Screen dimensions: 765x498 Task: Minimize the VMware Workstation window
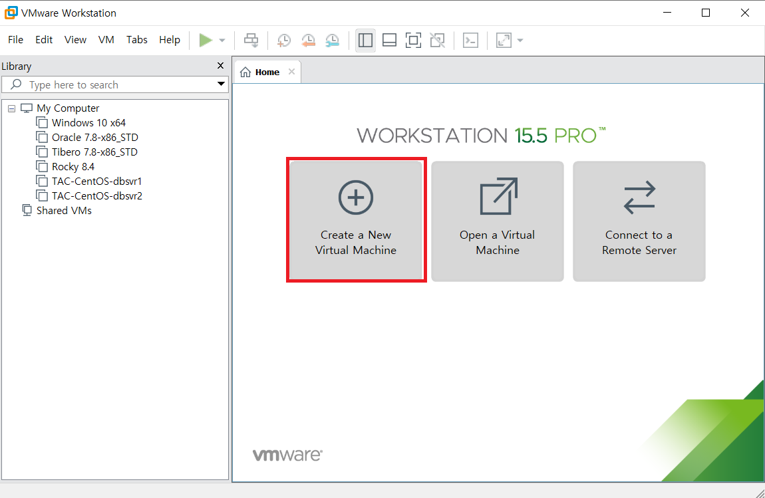point(667,13)
